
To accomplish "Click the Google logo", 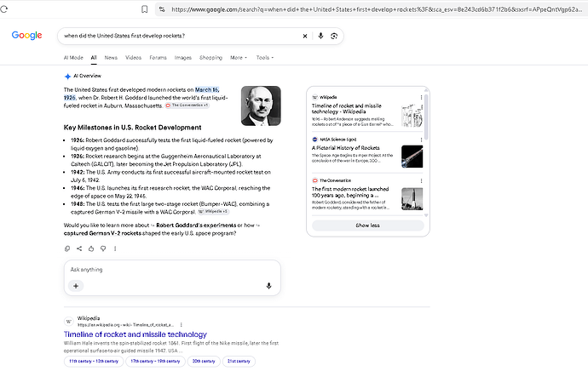I will (x=26, y=36).
